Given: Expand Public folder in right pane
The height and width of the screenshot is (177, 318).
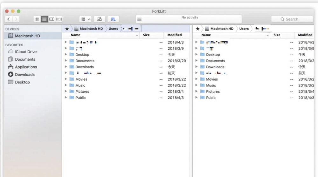Looking at the screenshot, I should click(196, 97).
